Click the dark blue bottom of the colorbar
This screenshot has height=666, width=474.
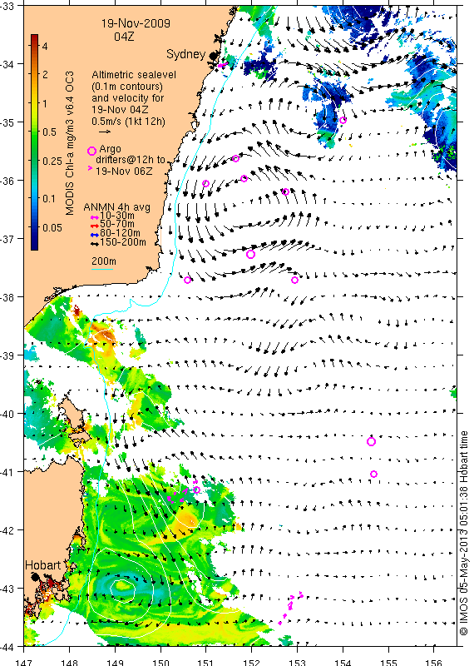[x=34, y=245]
